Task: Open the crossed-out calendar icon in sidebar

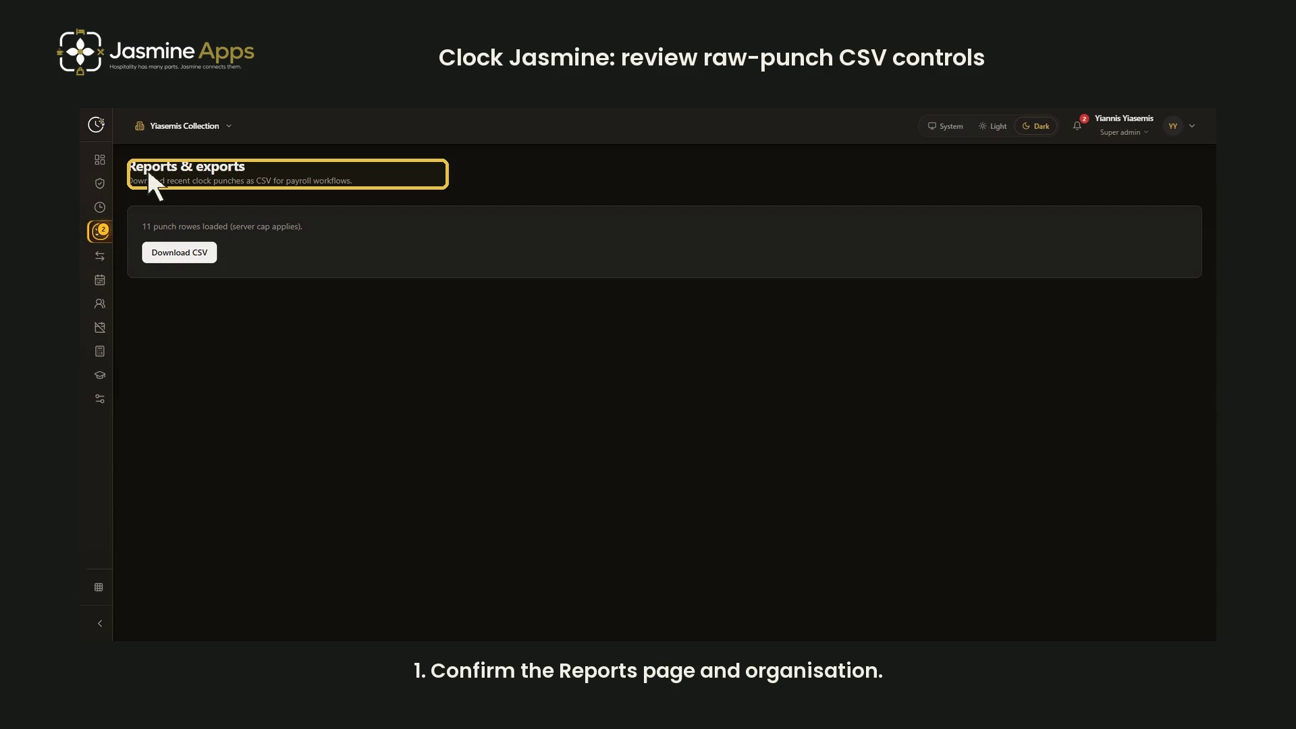Action: (x=100, y=327)
